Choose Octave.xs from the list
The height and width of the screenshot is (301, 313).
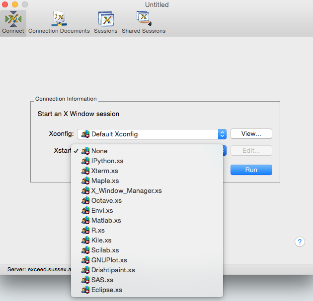click(147, 201)
